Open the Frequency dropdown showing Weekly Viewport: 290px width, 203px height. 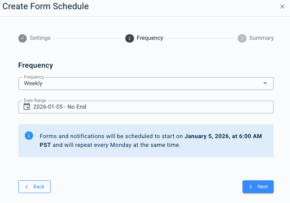point(140,84)
